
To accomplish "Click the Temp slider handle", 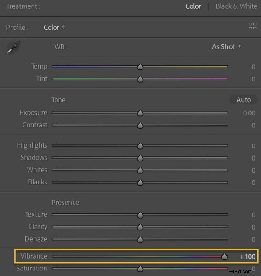I will point(140,67).
